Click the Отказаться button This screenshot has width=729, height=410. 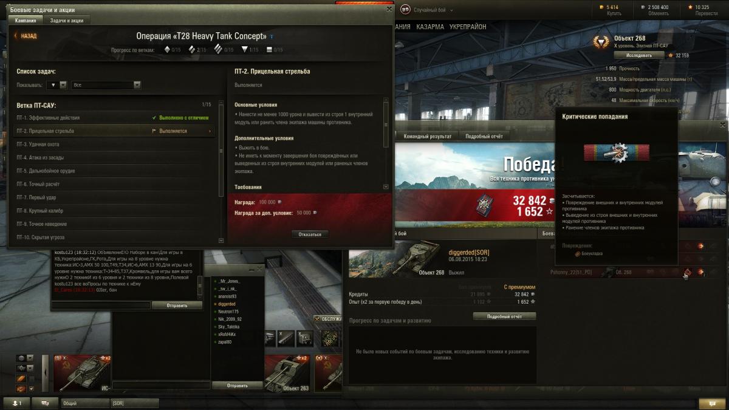(310, 234)
